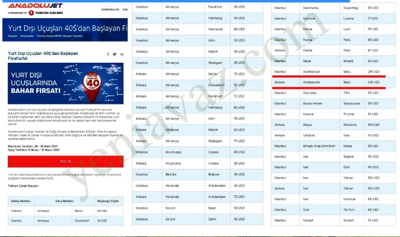Click the Bahar Fırsatı promo banner
This screenshot has width=400, height=237.
66,83
